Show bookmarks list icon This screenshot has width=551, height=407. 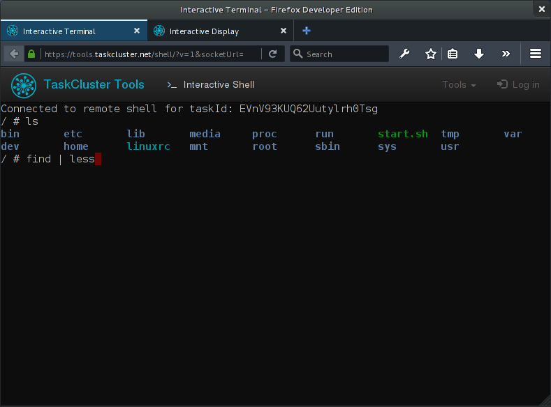[x=453, y=54]
